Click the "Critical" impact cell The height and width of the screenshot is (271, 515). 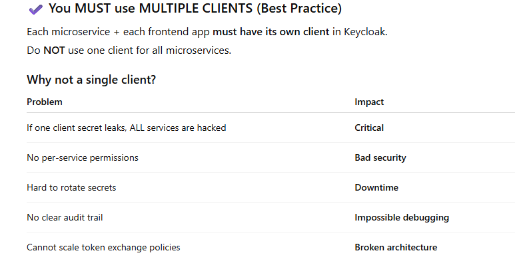pos(369,128)
